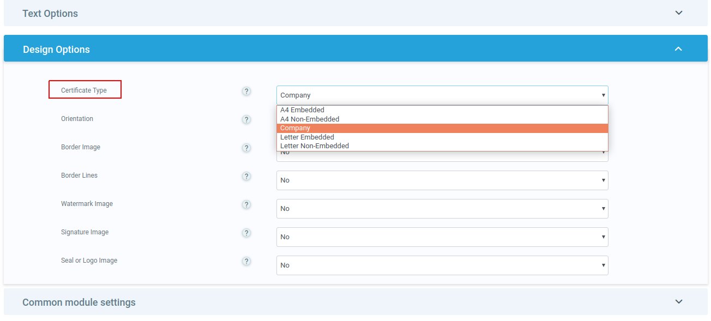Pick the highlighted Company option

[x=295, y=128]
